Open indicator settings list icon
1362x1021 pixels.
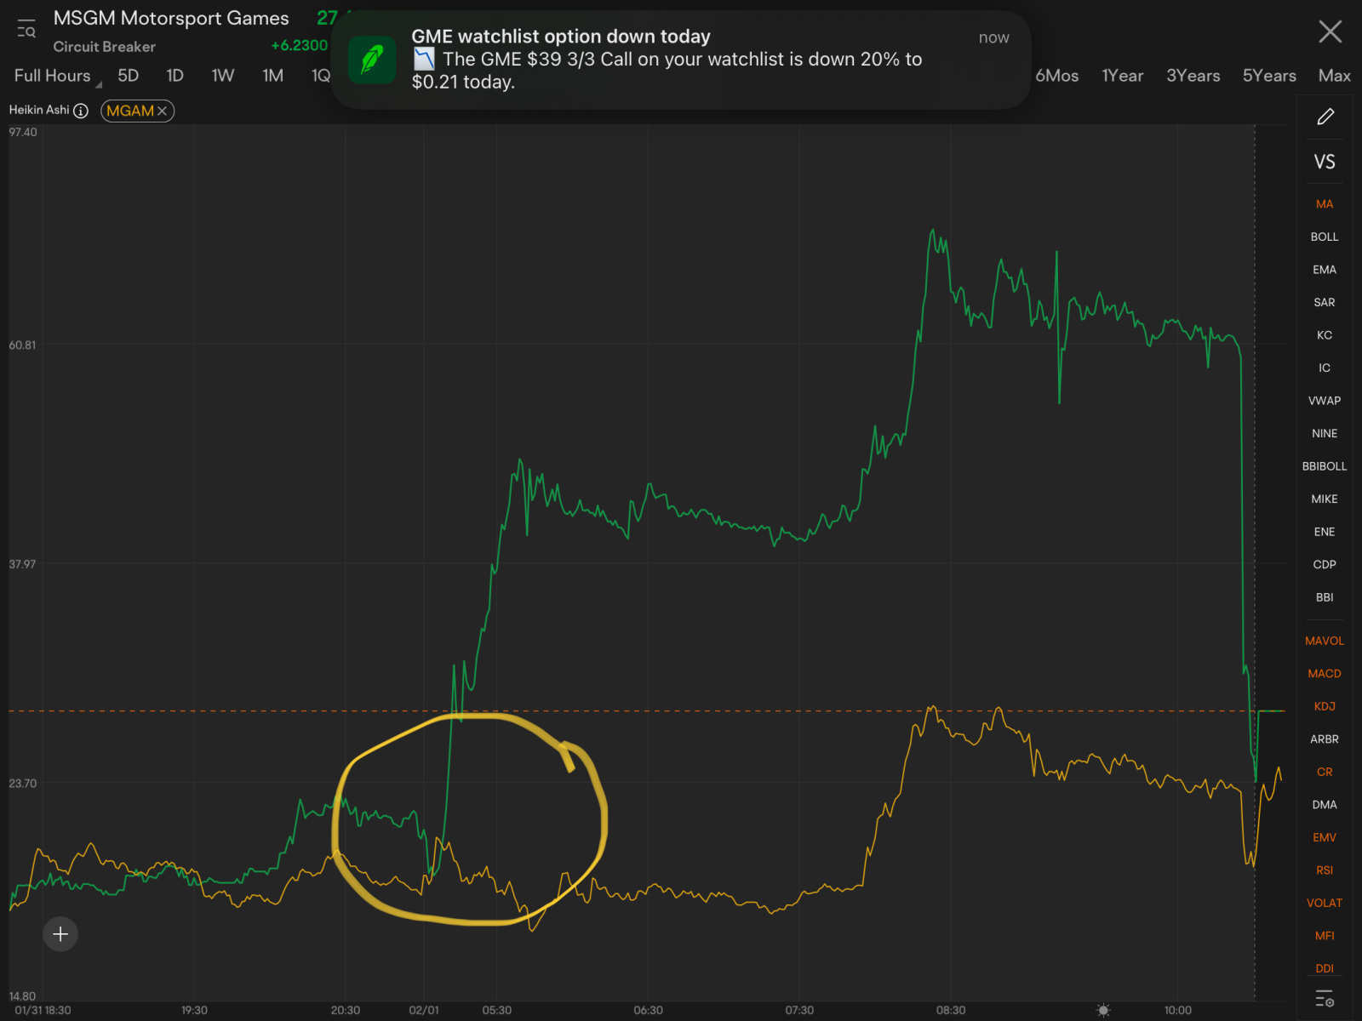[x=1325, y=998]
